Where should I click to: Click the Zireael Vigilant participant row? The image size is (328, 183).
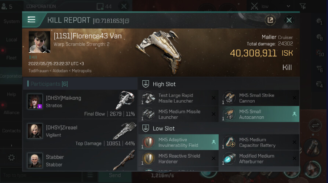[80, 135]
